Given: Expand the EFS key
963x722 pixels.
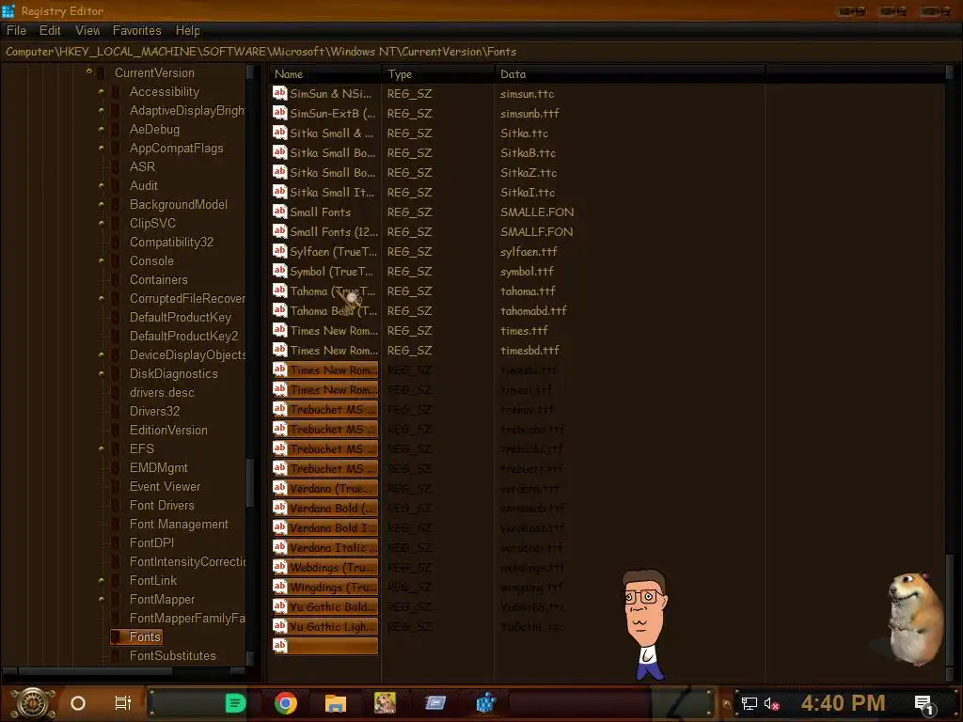Looking at the screenshot, I should click(x=102, y=448).
